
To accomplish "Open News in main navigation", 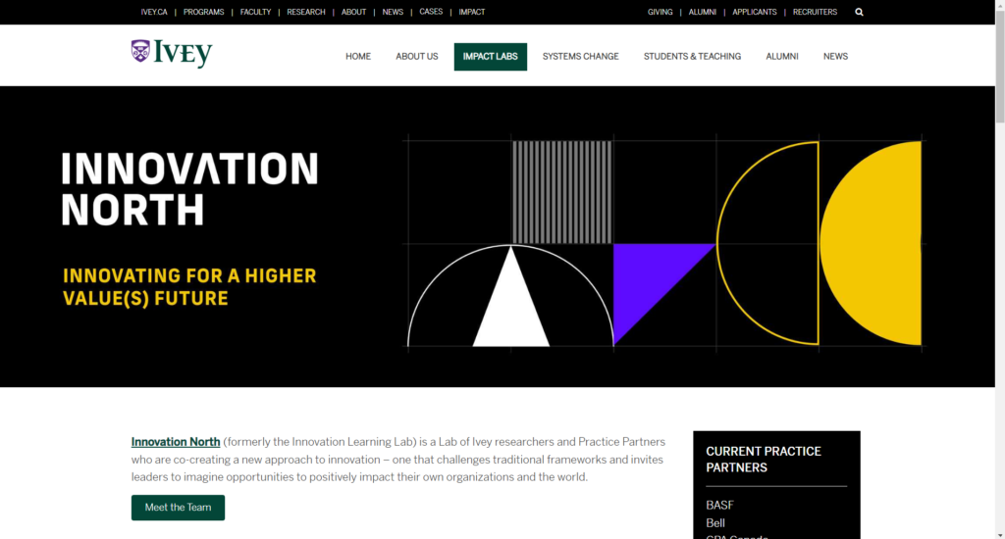I will [836, 56].
